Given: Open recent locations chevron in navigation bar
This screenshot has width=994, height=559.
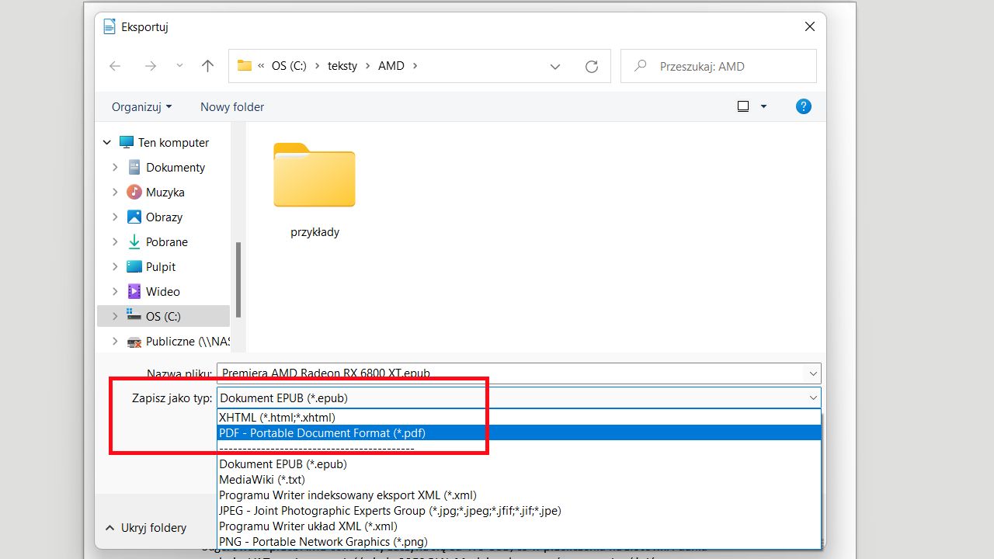Looking at the screenshot, I should pyautogui.click(x=179, y=66).
